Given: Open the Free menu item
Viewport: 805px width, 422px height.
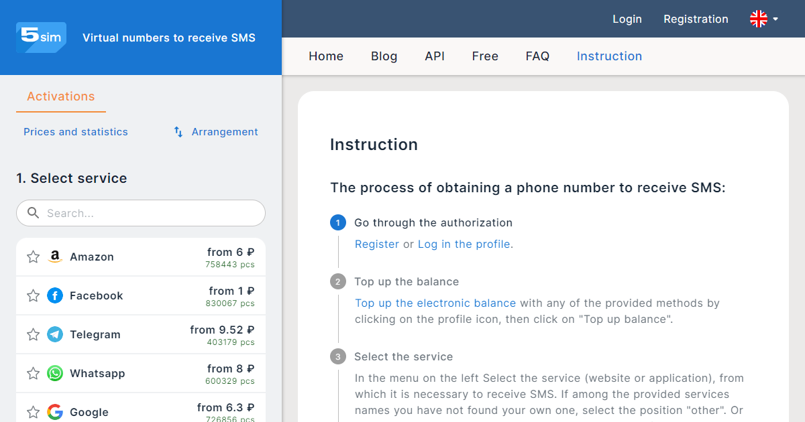Looking at the screenshot, I should click(x=485, y=56).
